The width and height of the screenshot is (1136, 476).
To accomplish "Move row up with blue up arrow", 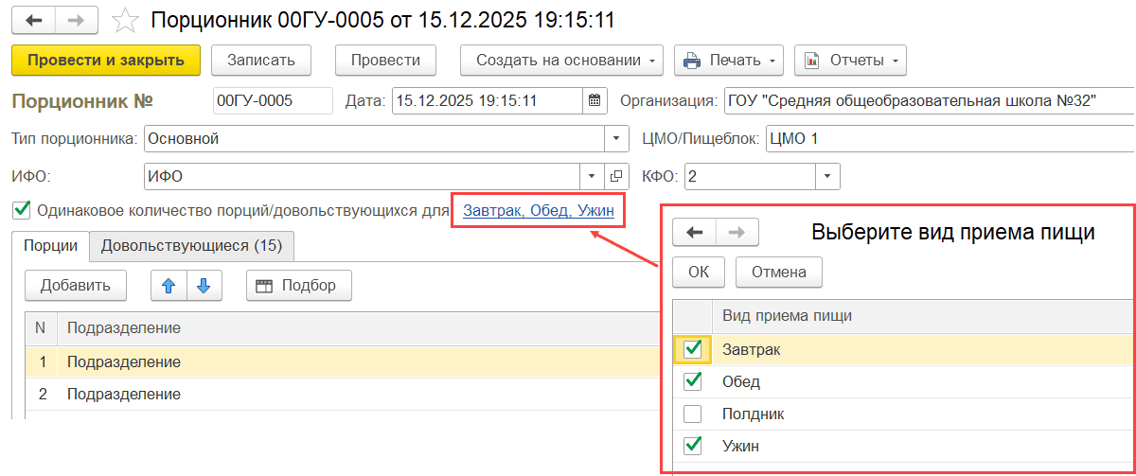I will click(x=169, y=285).
